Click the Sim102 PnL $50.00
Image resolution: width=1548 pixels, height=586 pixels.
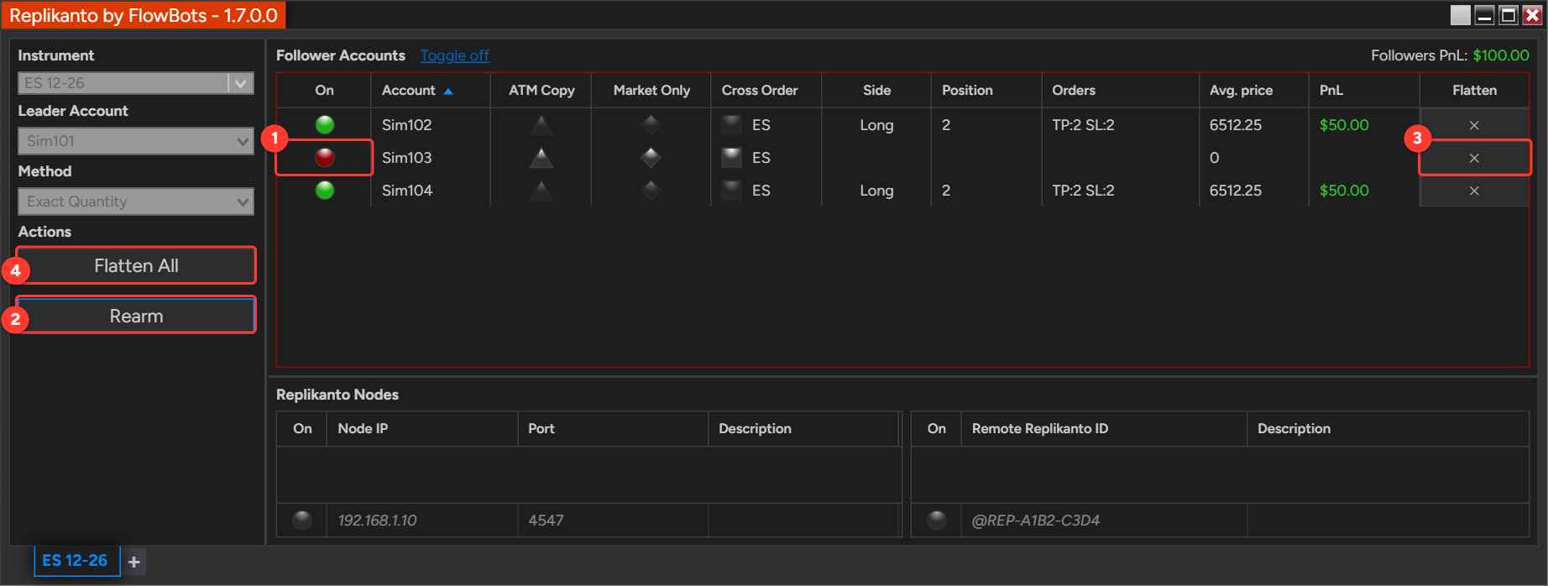click(1344, 125)
